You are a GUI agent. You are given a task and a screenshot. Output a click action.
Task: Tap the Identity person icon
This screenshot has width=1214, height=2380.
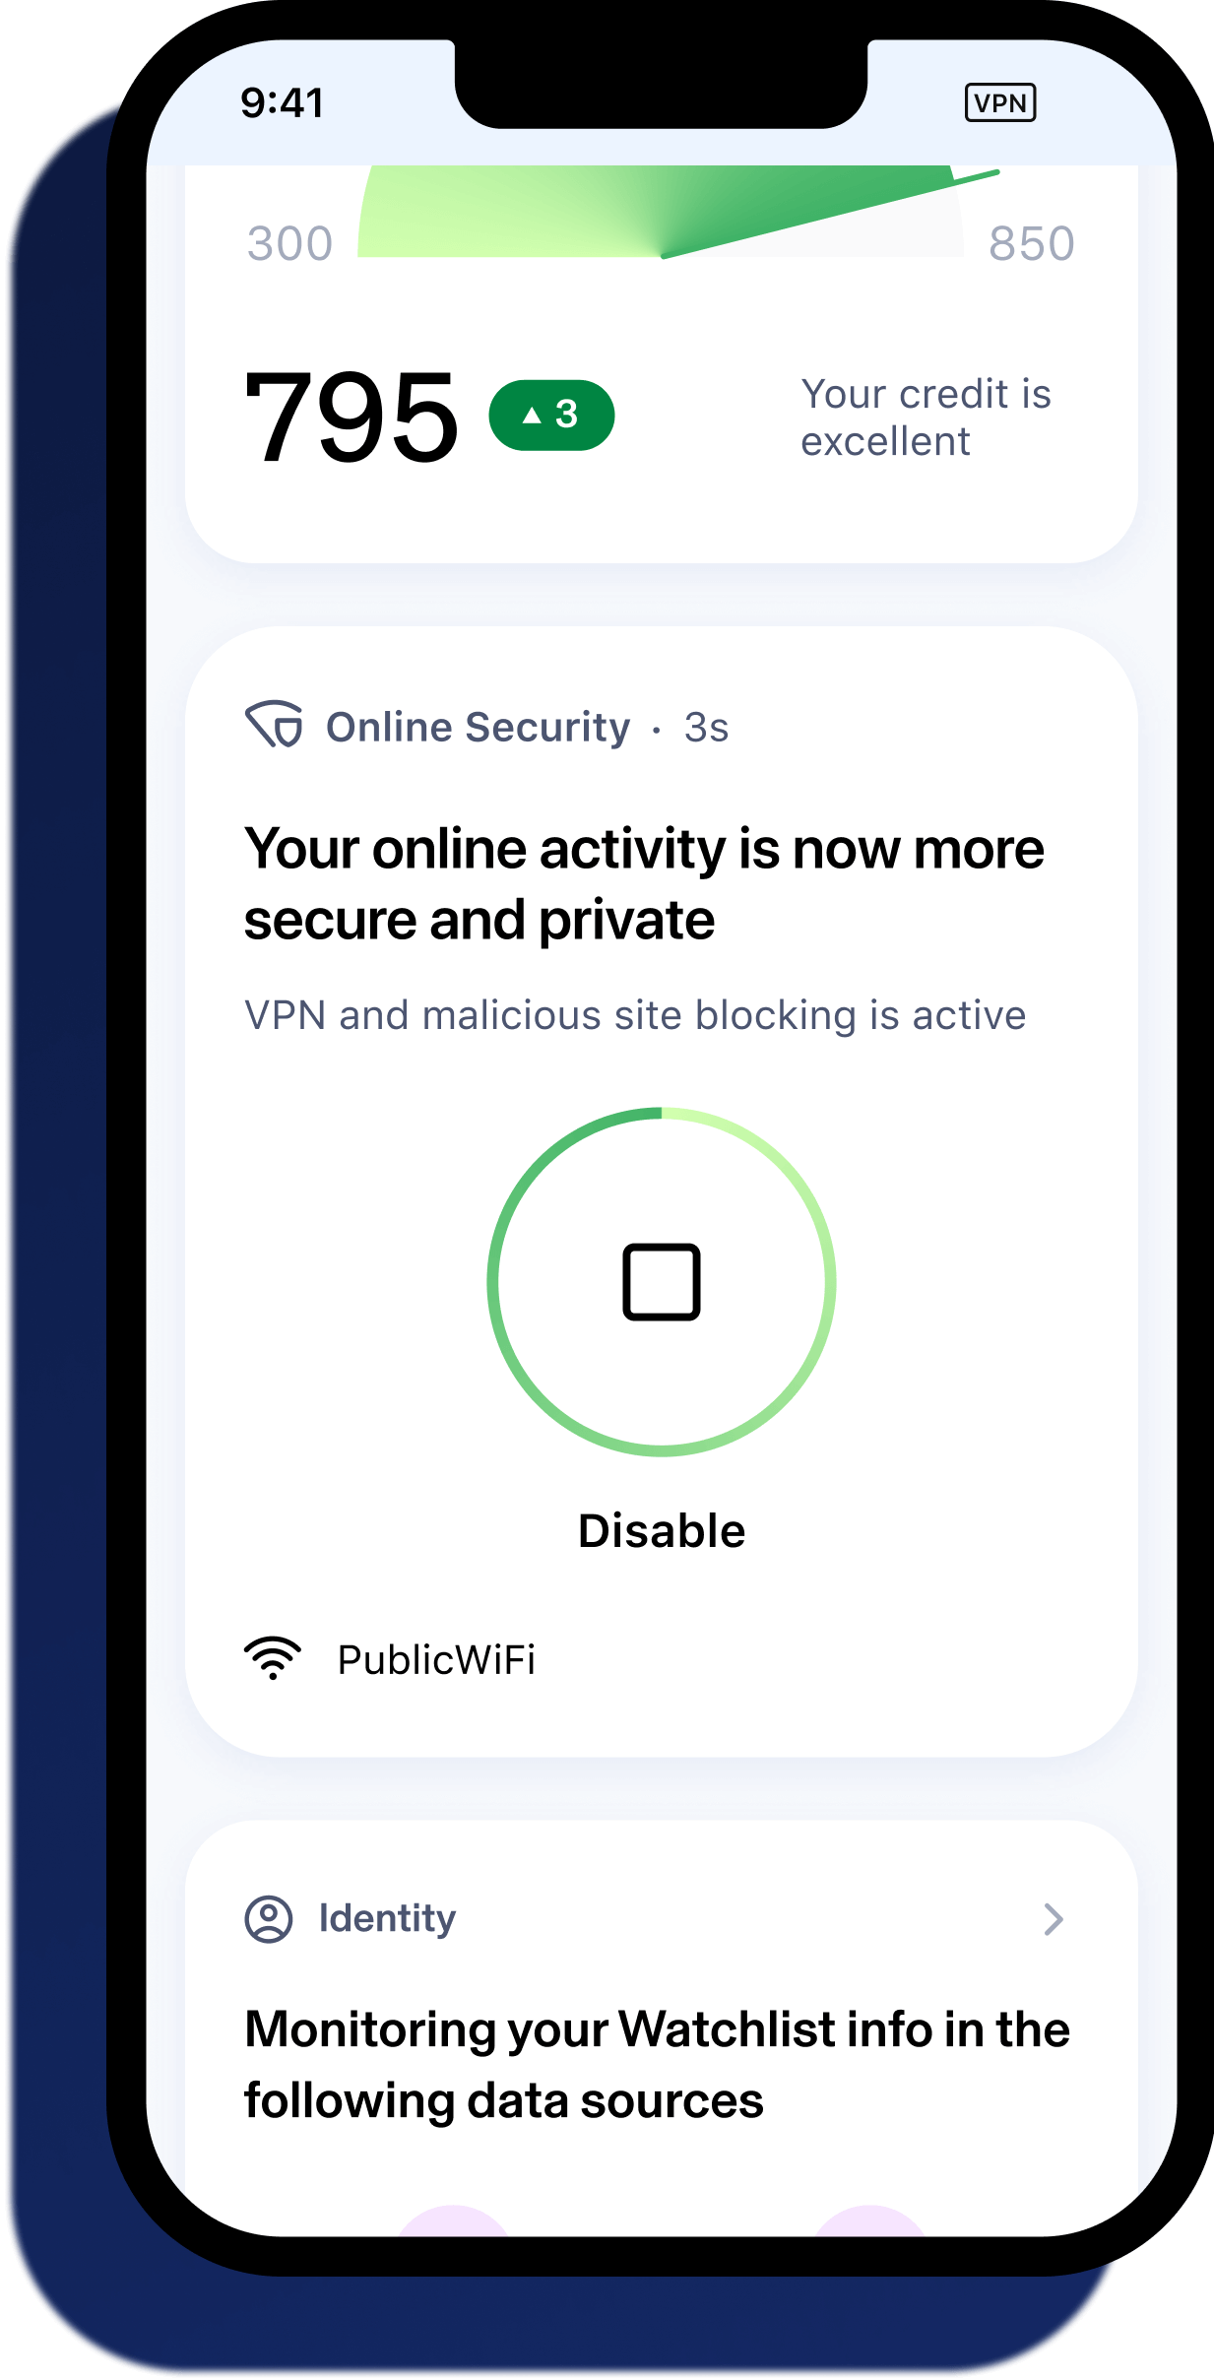pos(268,1918)
